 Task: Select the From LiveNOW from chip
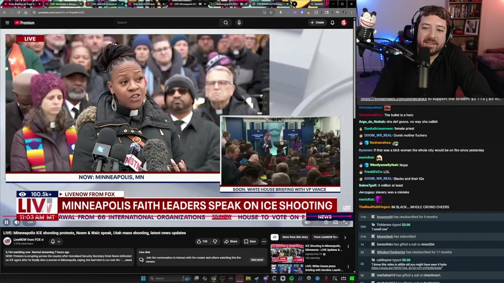pyautogui.click(x=326, y=237)
